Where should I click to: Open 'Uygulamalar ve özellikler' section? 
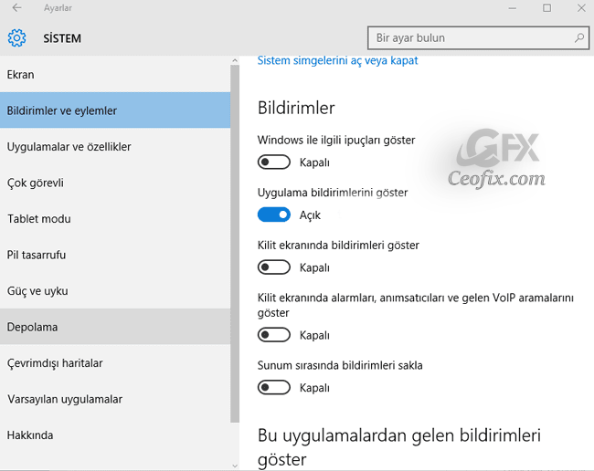tap(115, 146)
